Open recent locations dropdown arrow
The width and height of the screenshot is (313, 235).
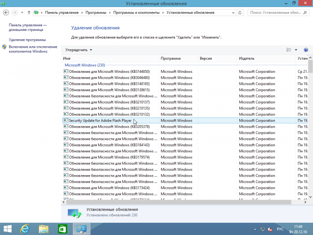(22, 13)
